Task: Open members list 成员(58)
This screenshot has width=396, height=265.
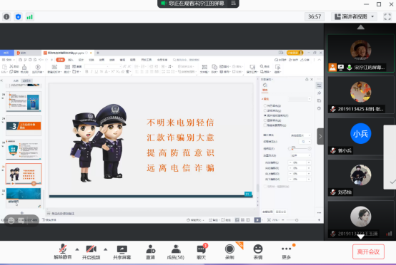Action: click(x=176, y=251)
